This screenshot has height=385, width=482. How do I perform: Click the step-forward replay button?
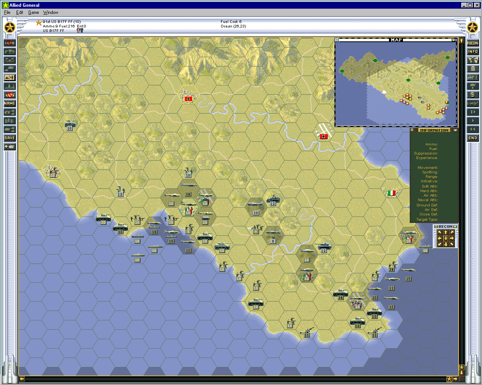(473, 112)
